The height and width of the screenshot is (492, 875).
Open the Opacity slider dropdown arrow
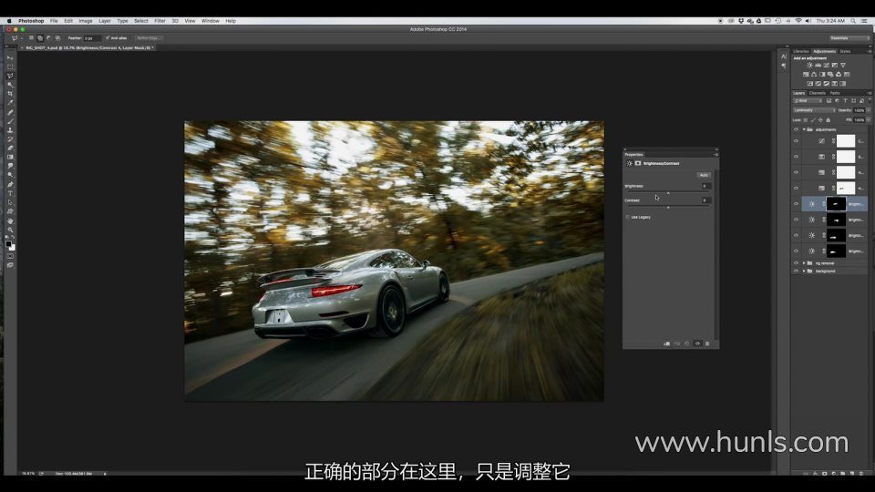(x=869, y=110)
